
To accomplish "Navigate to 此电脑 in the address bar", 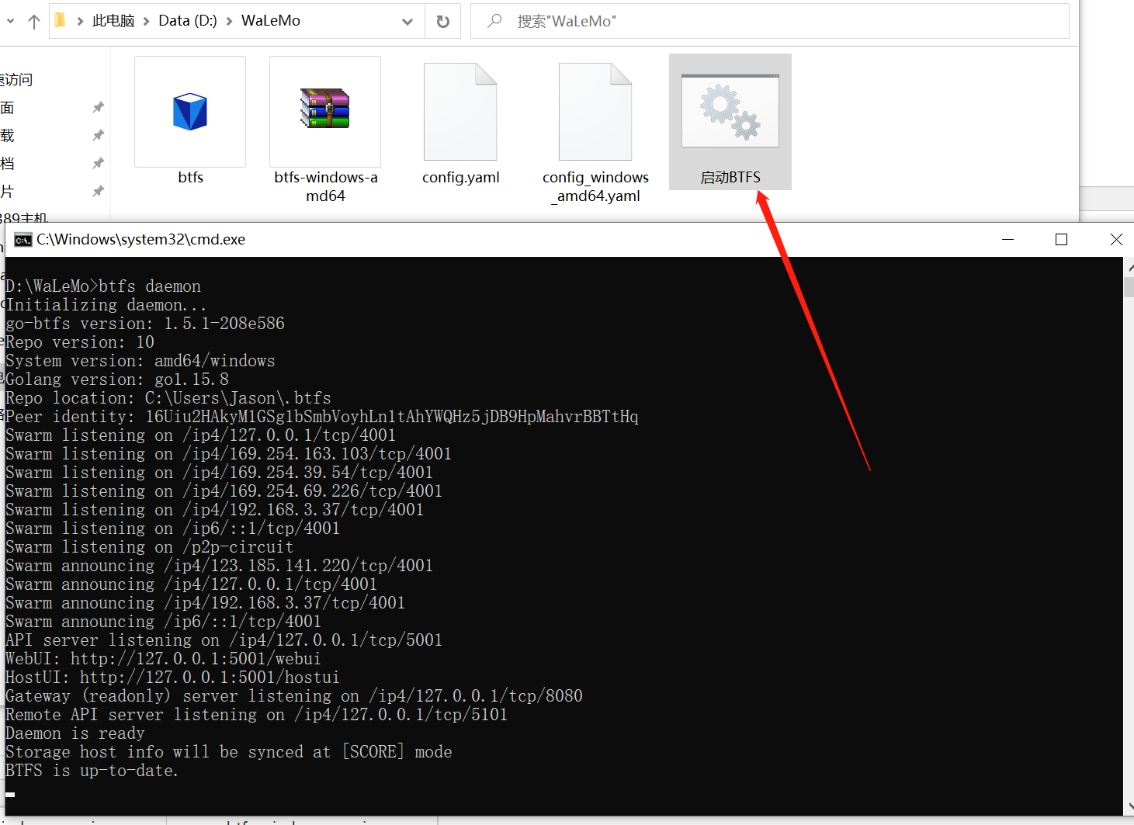I will 113,21.
